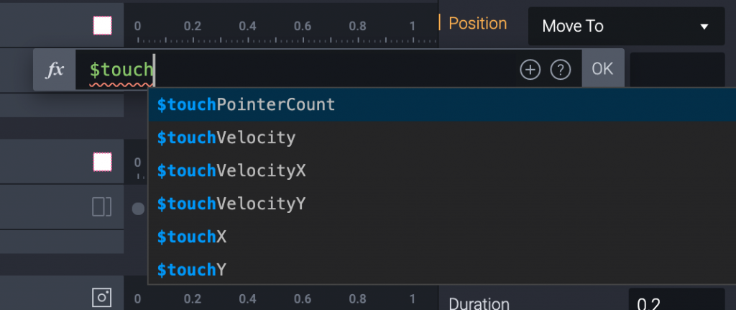Click the plus circle icon in formula bar
This screenshot has width=736, height=310.
pyautogui.click(x=530, y=70)
